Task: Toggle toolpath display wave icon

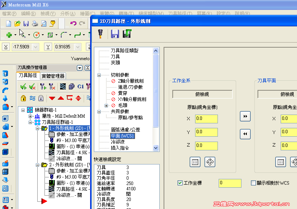Action: point(32,98)
